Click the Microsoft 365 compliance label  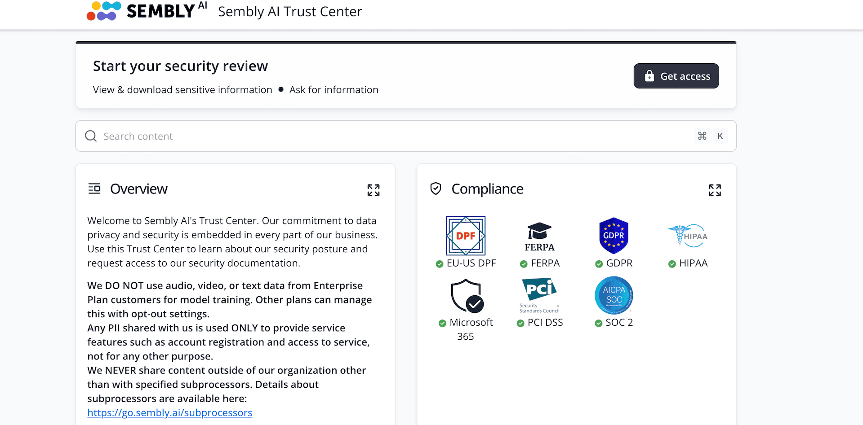471,329
